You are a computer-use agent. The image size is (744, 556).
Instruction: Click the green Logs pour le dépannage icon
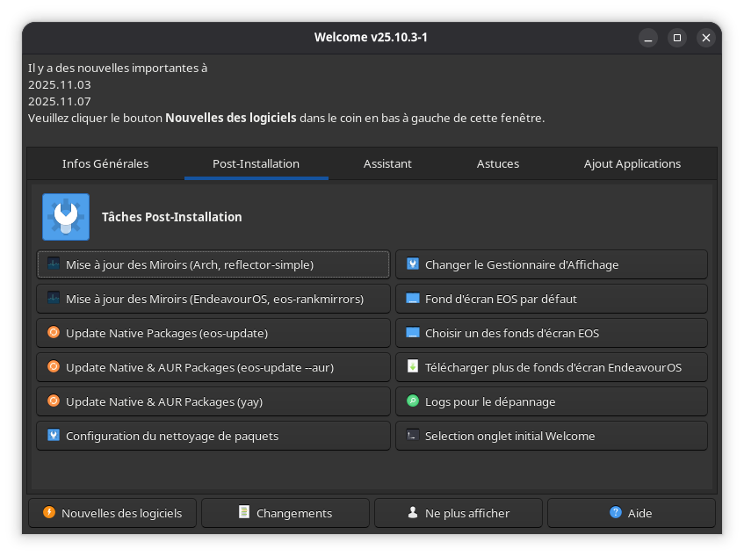413,401
